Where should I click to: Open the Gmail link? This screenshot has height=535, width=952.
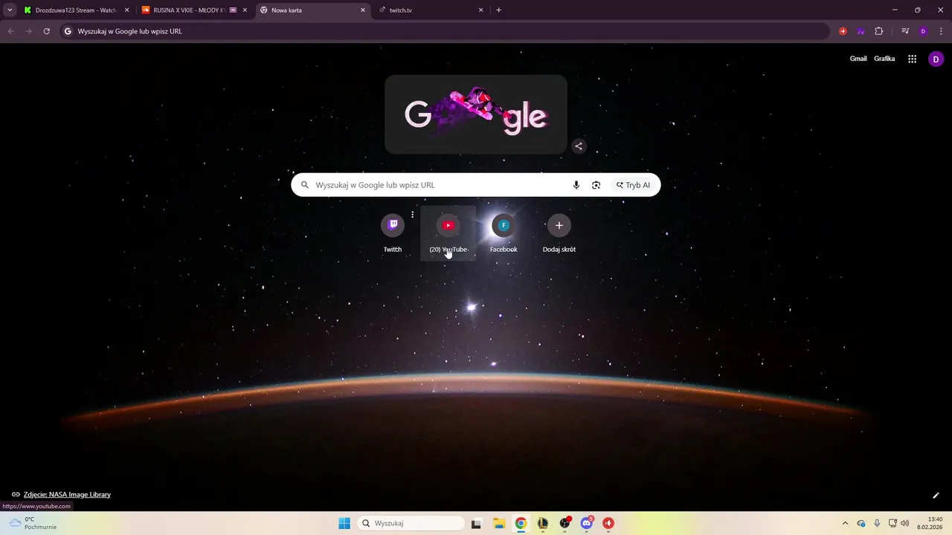coord(858,59)
